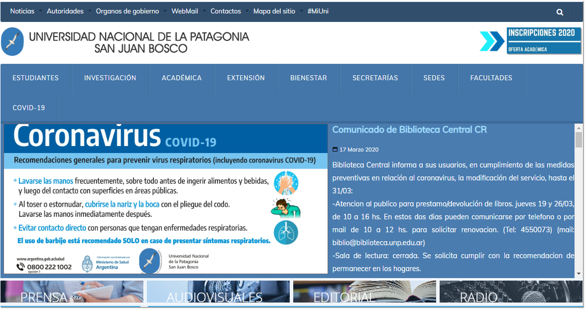This screenshot has width=585, height=309.
Task: Open Comunicado de Biblioteca Central CR headline
Action: pyautogui.click(x=409, y=130)
